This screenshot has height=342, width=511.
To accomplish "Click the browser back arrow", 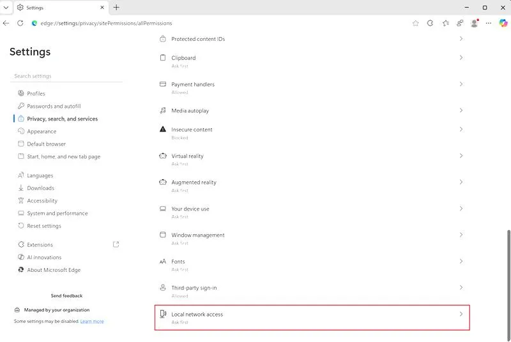I will click(x=6, y=23).
